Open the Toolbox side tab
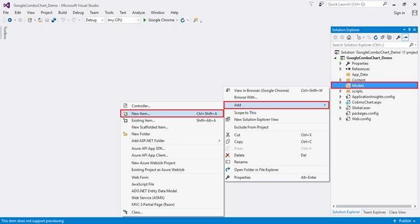Screen dimensions: 420x224 point(5,33)
